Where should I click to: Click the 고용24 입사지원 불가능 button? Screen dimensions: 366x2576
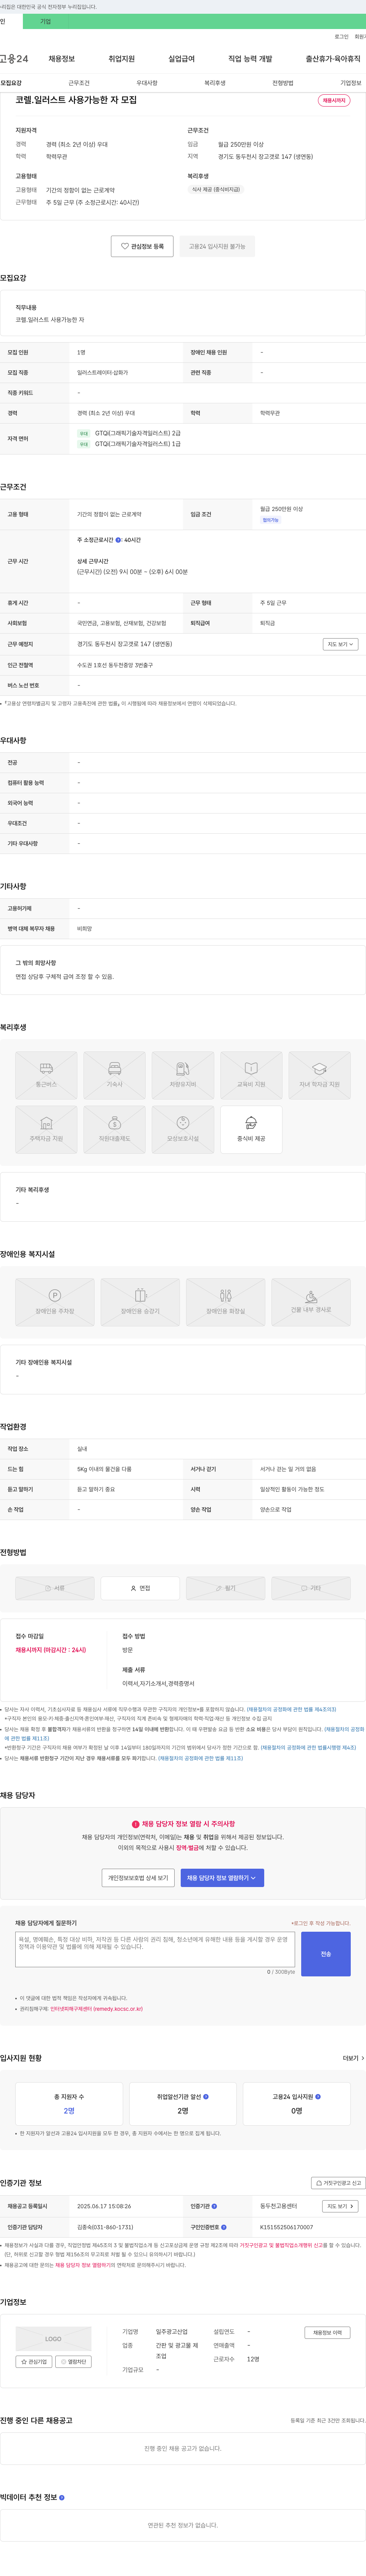217,246
